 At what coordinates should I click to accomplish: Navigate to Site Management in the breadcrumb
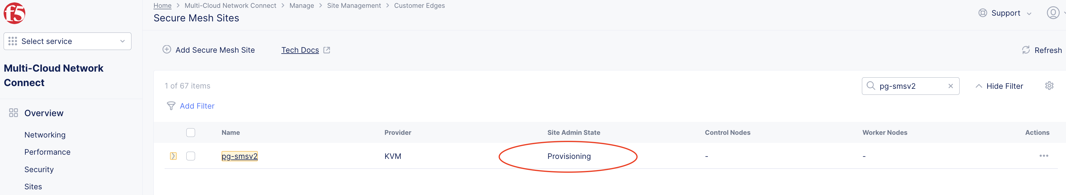coord(354,5)
